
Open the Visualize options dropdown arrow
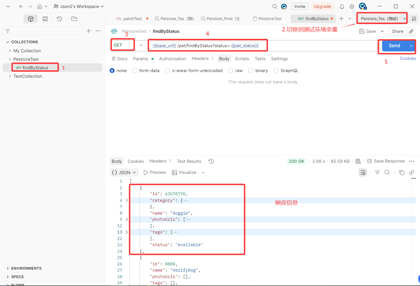203,172
